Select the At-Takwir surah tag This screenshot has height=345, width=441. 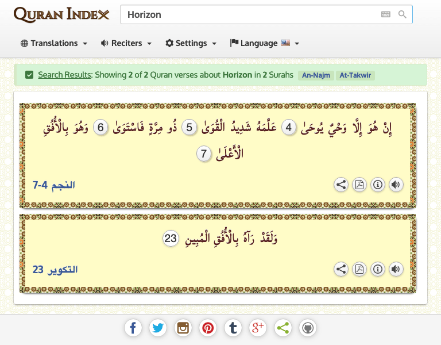(356, 75)
